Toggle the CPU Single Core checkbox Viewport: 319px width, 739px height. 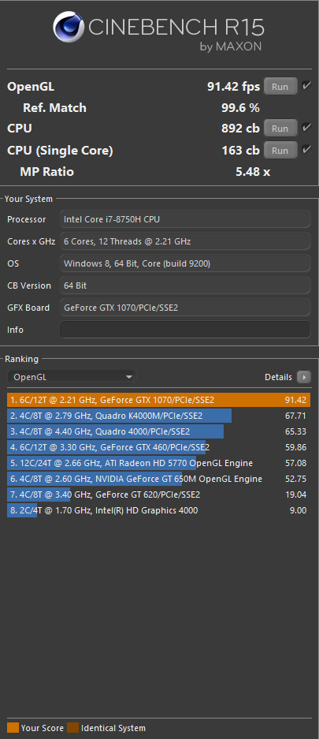306,150
